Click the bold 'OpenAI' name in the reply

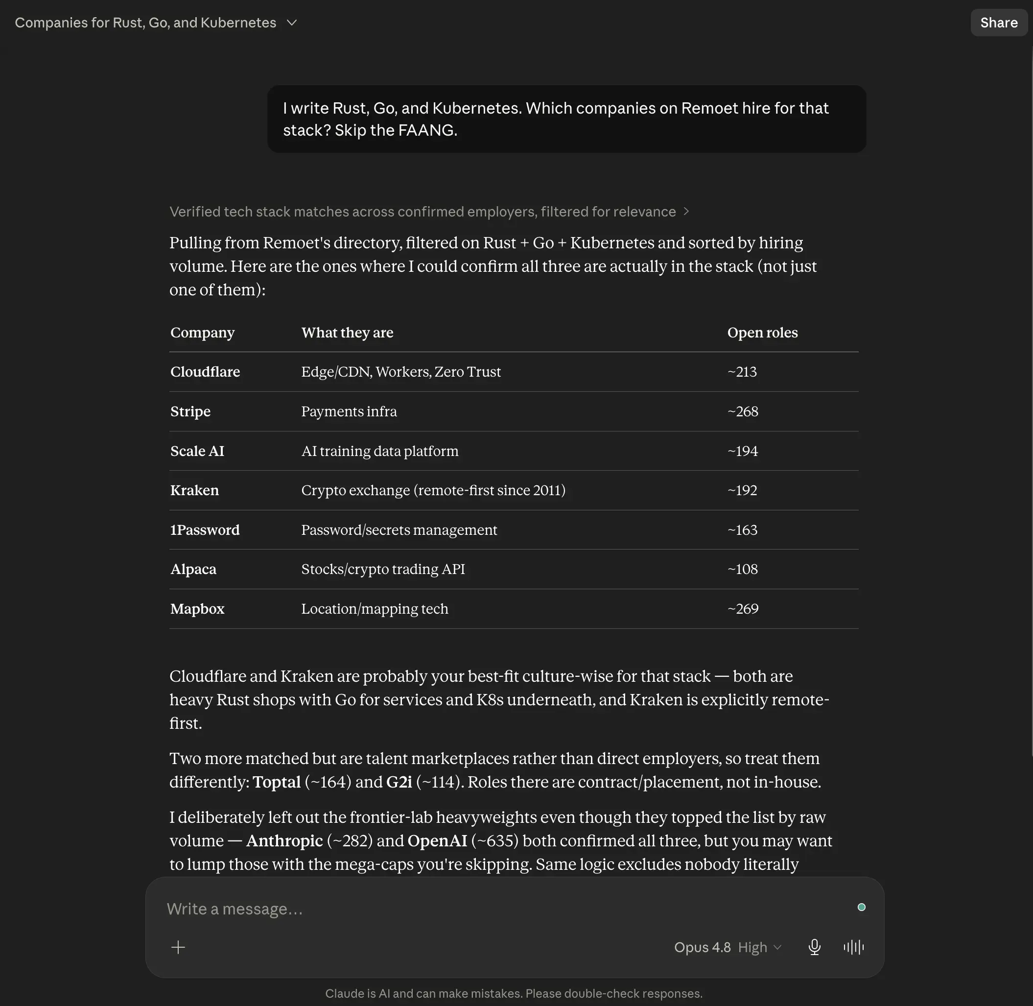(437, 840)
